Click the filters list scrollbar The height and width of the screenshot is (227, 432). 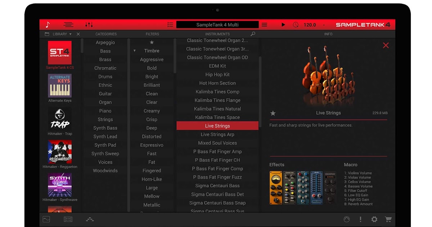coord(175,56)
